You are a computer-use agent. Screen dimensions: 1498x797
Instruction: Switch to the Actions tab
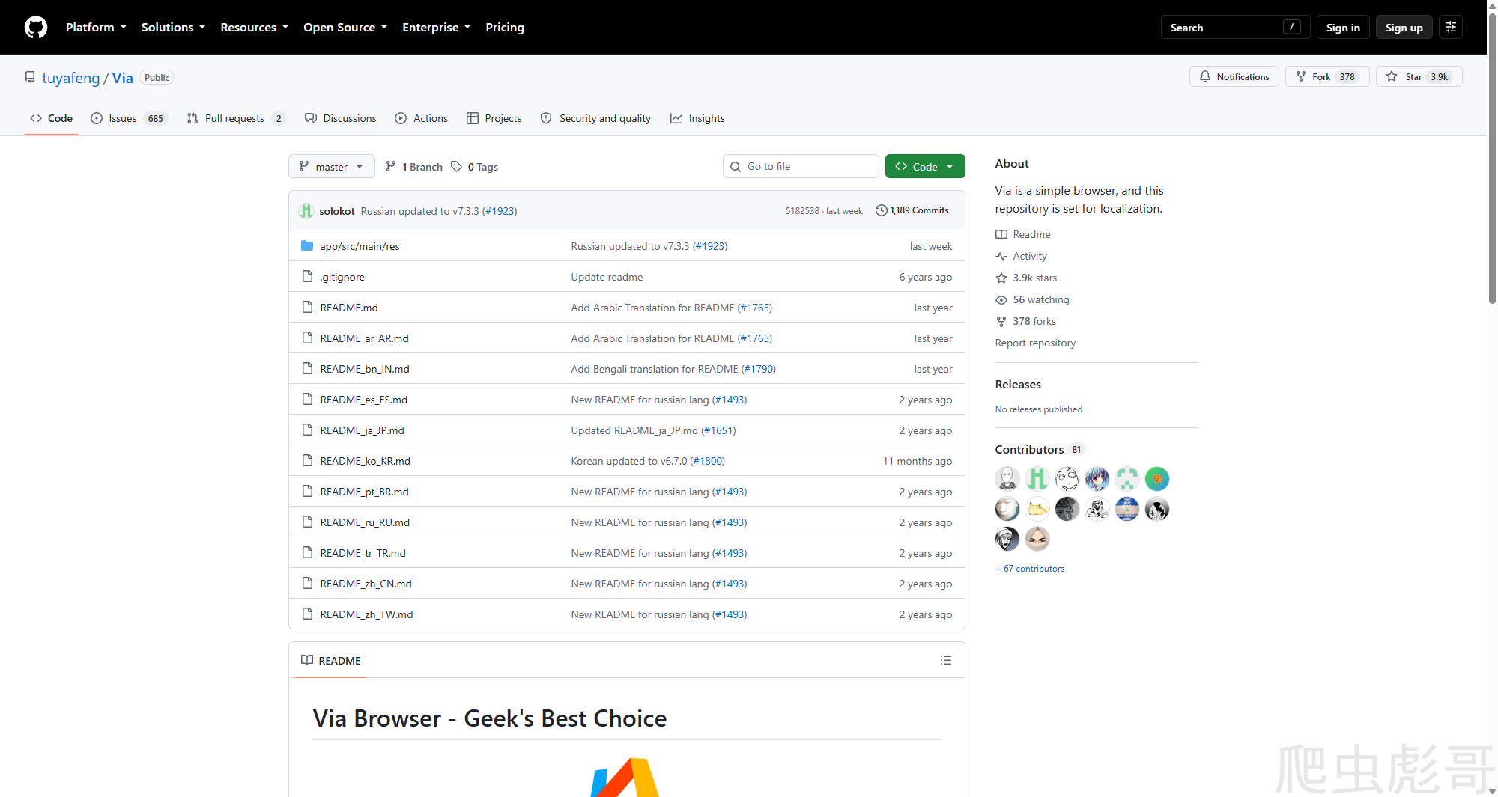pos(422,118)
